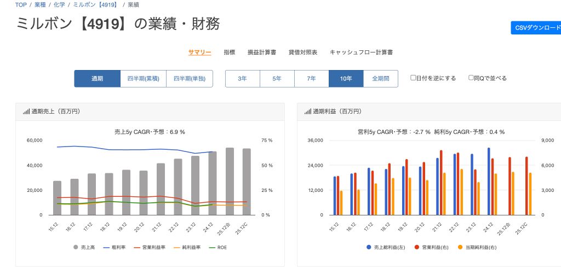Enable the 同Qで並べる checkbox
Screen dimensions: 561x269
click(x=471, y=78)
